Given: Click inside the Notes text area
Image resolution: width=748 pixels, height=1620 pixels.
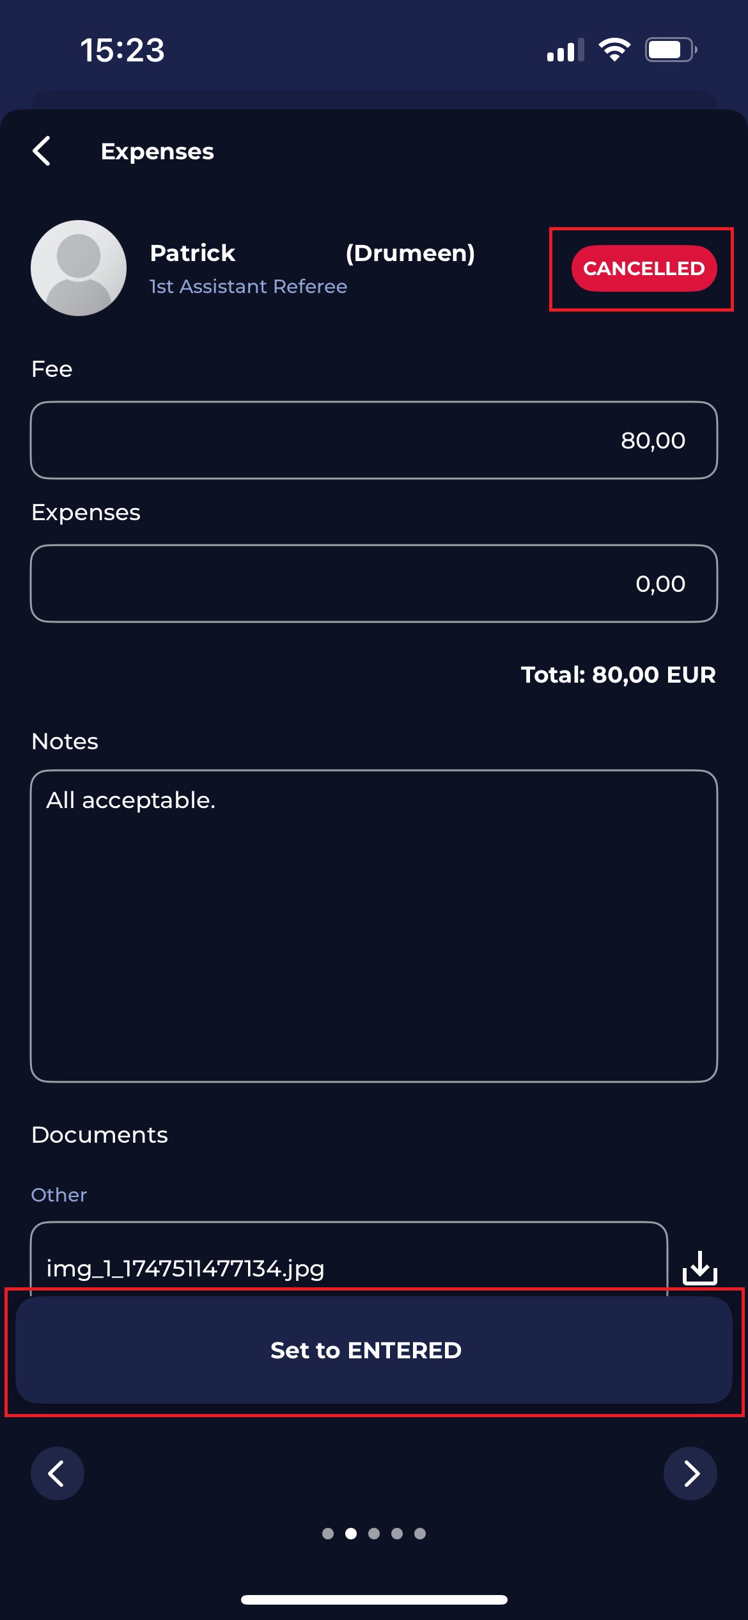Looking at the screenshot, I should coord(374,926).
